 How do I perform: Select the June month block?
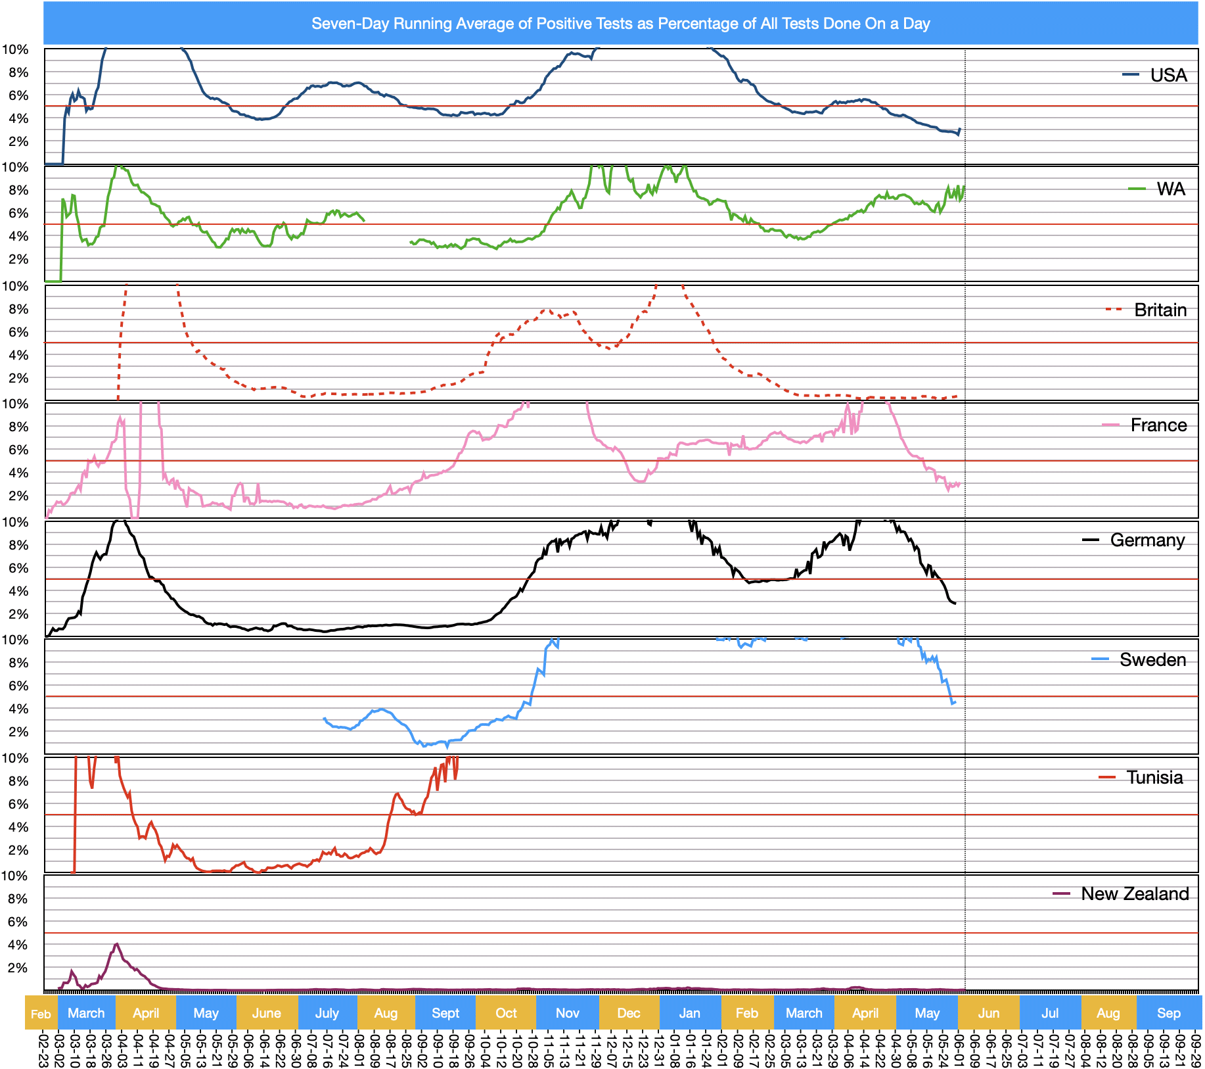pos(267,1013)
